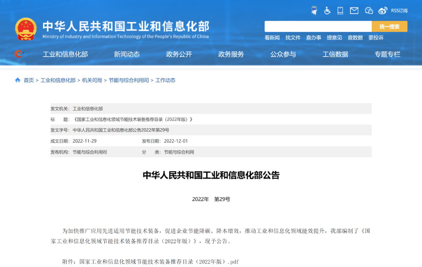Open the Weibo icon in header

383,11
